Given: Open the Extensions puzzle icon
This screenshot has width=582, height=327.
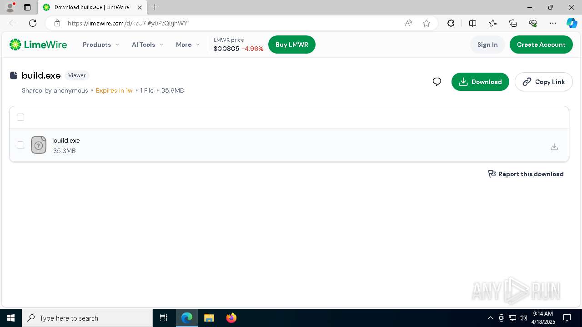Looking at the screenshot, I should pyautogui.click(x=451, y=23).
